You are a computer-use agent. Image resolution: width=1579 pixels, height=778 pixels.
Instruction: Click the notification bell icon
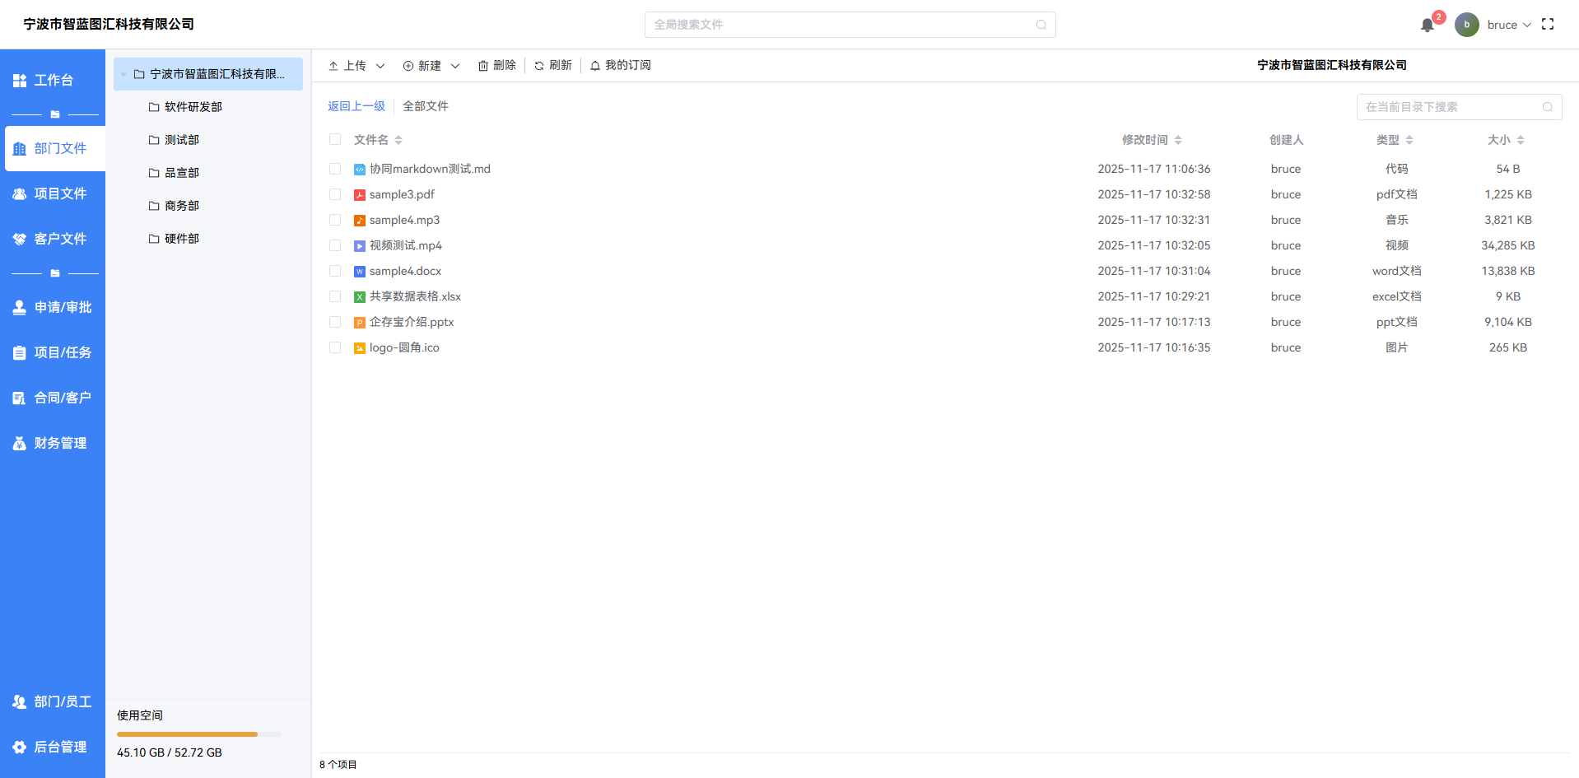pyautogui.click(x=1427, y=25)
